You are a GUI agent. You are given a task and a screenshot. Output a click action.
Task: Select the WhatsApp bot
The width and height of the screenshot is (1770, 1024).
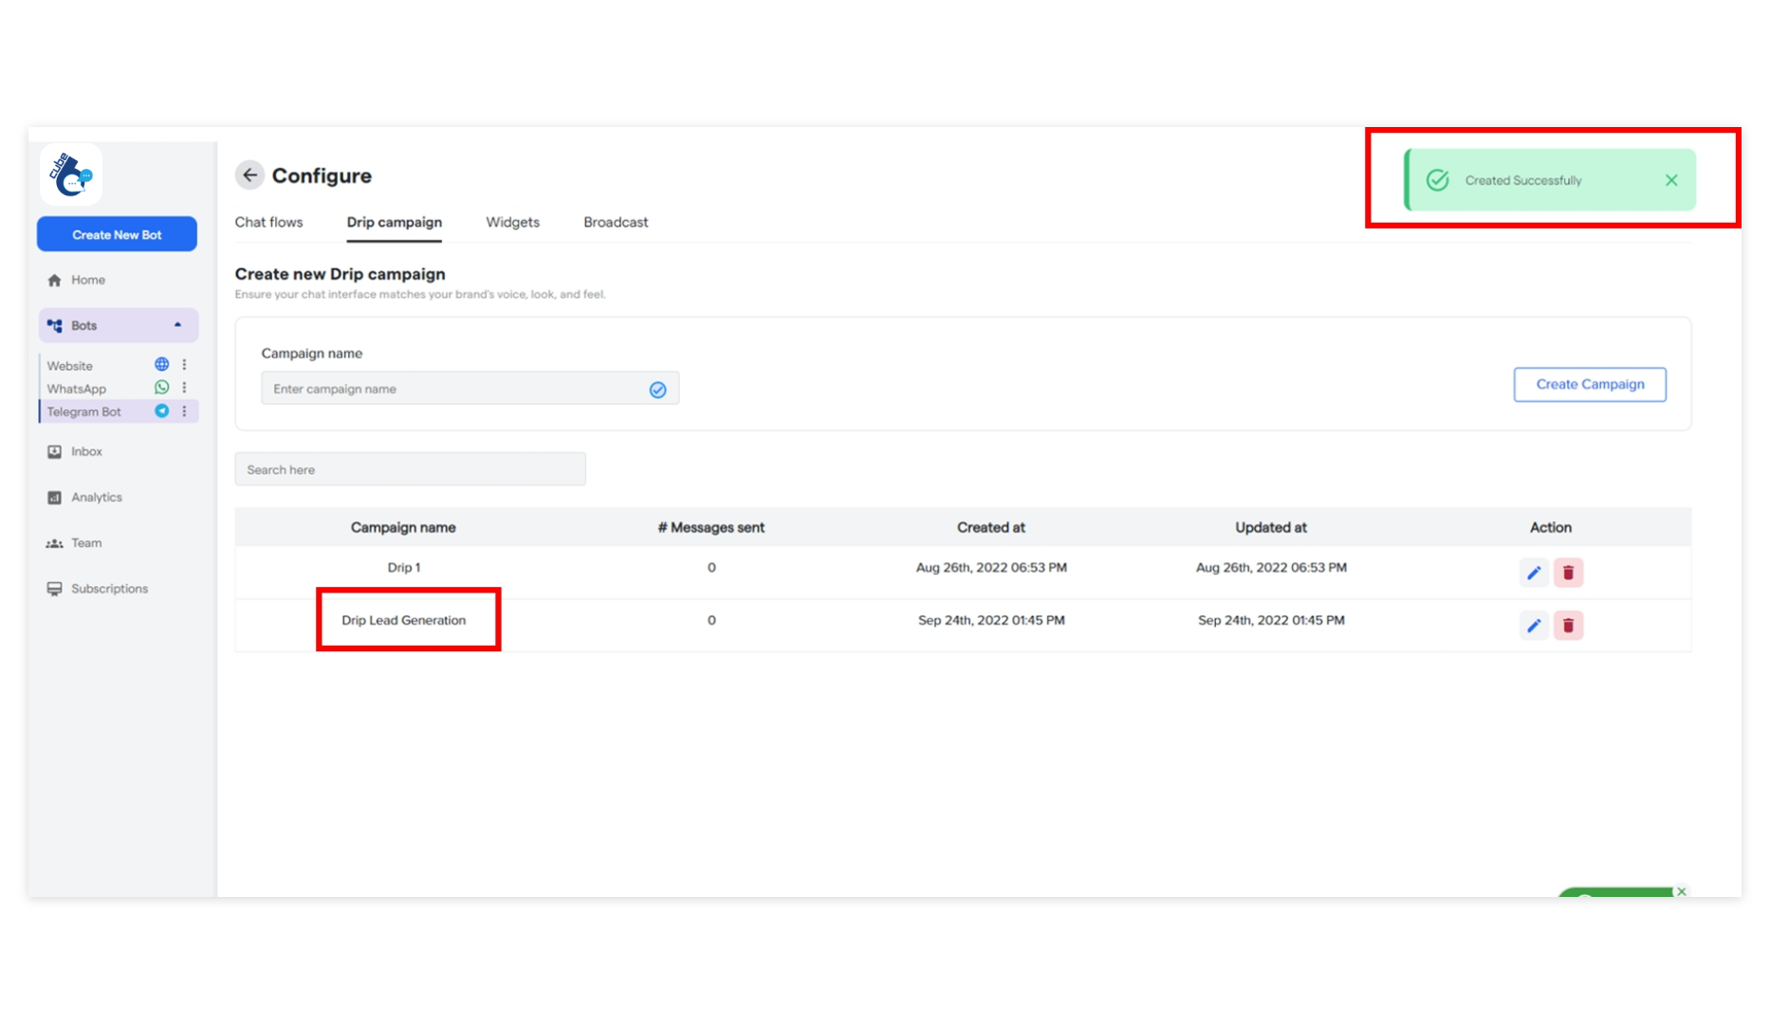pyautogui.click(x=77, y=389)
